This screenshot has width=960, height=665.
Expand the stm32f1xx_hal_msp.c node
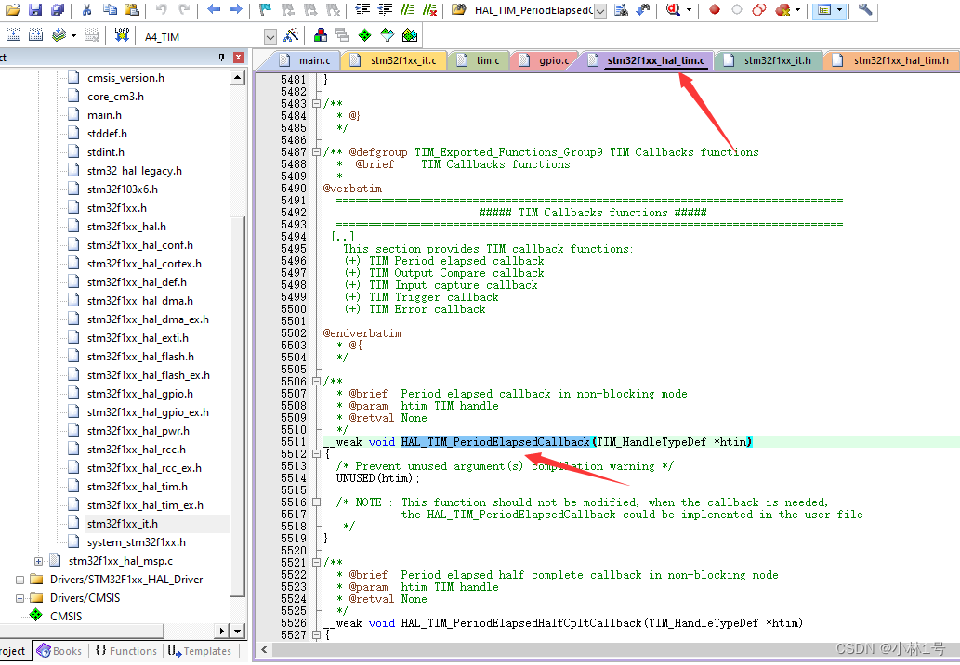(x=39, y=561)
